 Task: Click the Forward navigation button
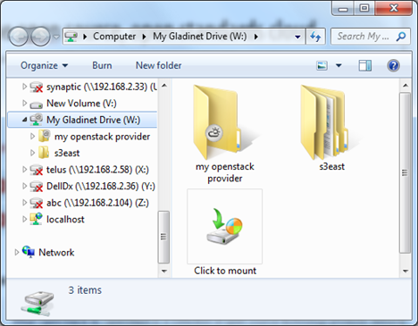[x=40, y=37]
